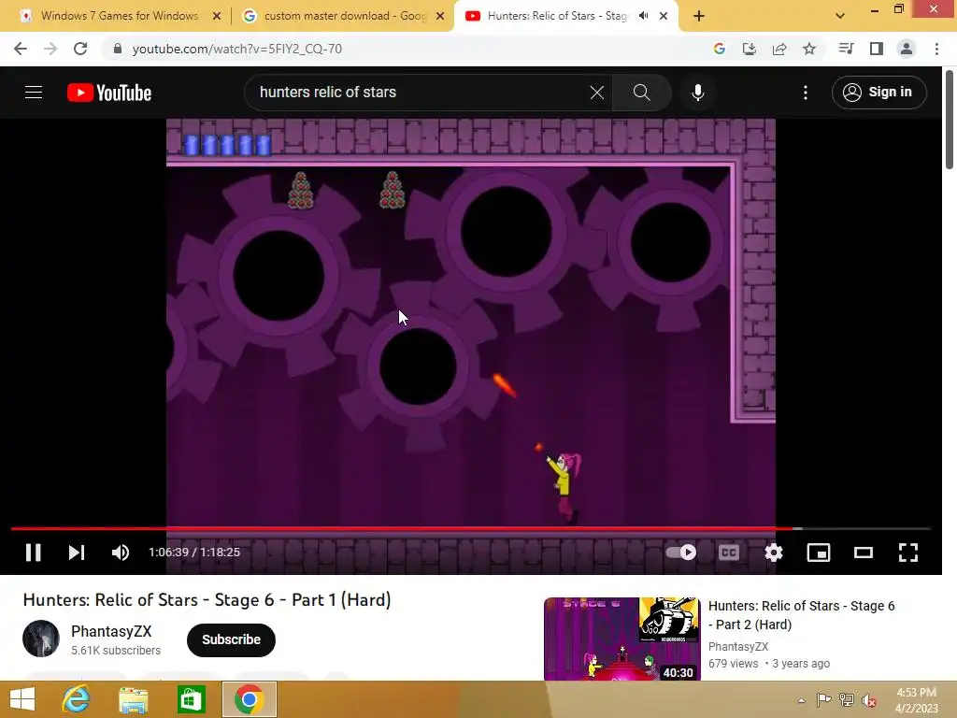
Task: Switch to theater mode
Action: [863, 553]
